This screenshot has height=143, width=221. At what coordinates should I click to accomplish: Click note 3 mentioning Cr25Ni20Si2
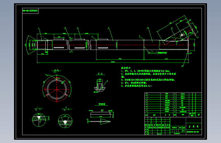point(148,80)
